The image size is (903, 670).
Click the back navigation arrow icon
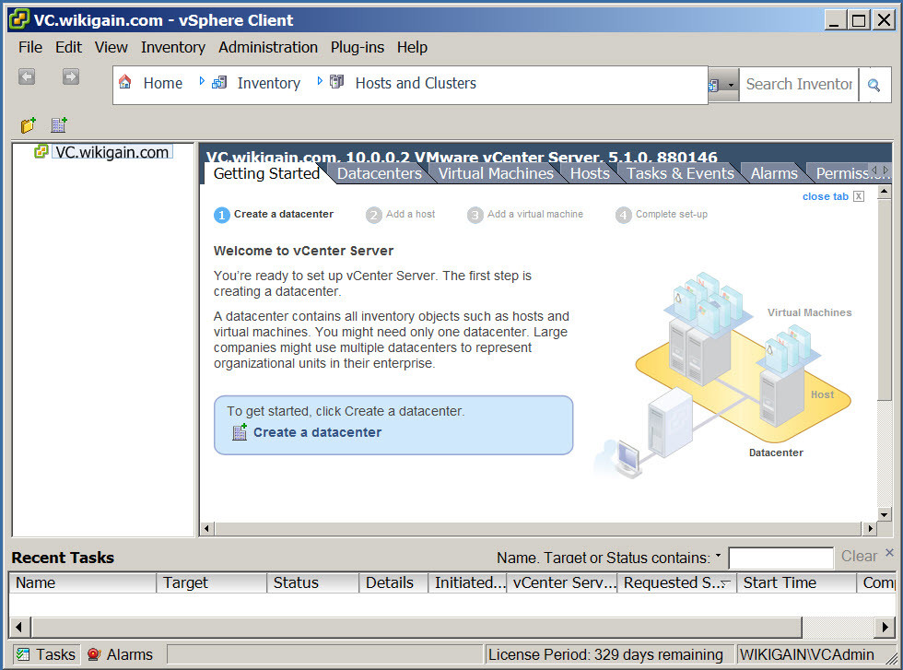coord(27,76)
